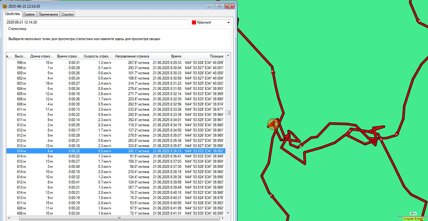428x221 pixels.
Task: Sort by Направление отрезка column header
Action: (132, 56)
